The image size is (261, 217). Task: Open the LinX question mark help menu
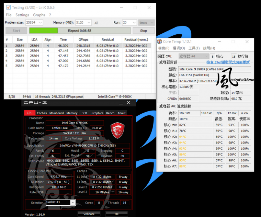coord(50,15)
